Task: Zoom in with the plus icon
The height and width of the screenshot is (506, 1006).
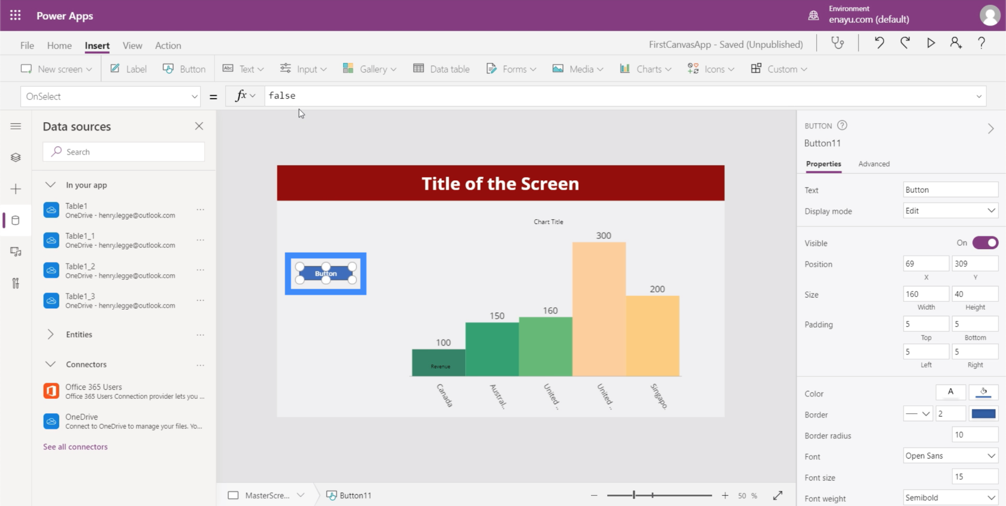Action: [x=725, y=495]
